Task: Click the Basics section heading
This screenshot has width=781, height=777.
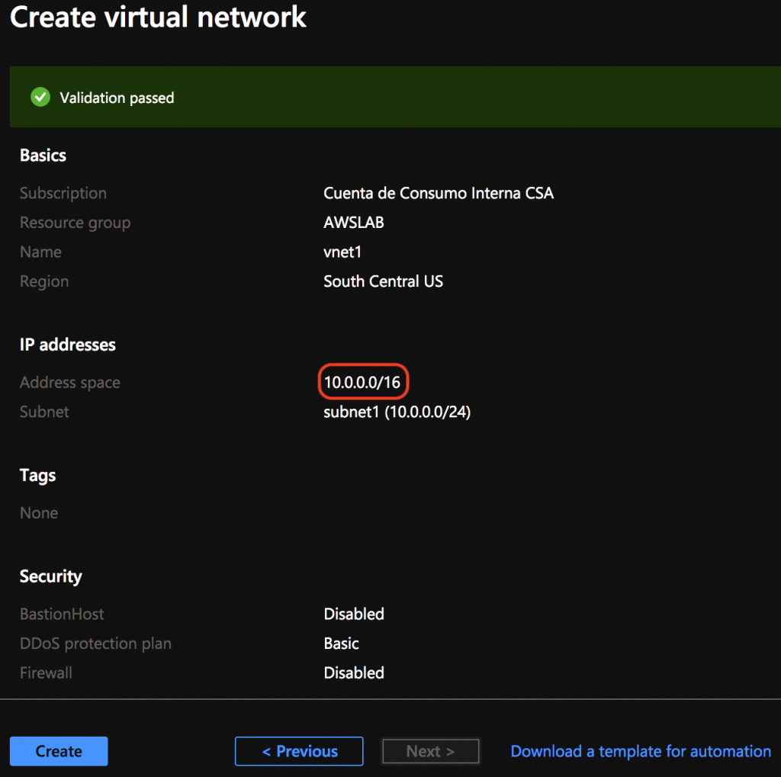Action: (x=43, y=156)
